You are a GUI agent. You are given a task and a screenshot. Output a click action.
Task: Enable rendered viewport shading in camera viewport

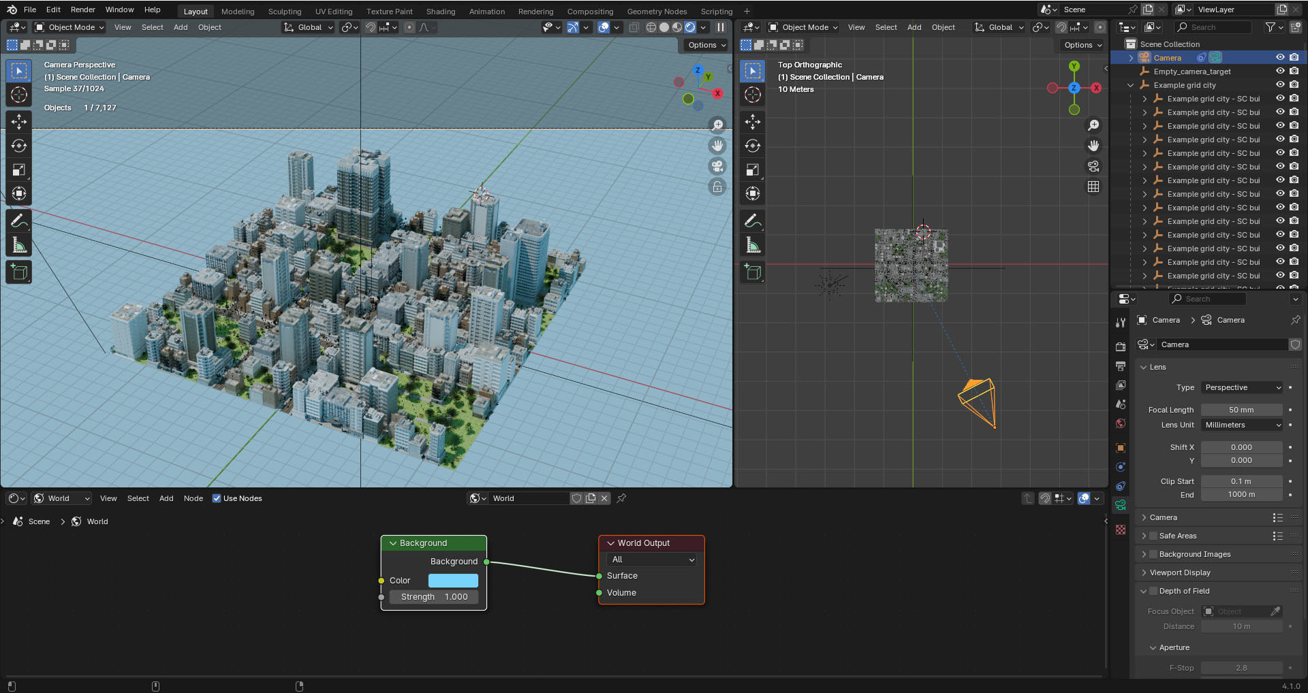click(690, 27)
